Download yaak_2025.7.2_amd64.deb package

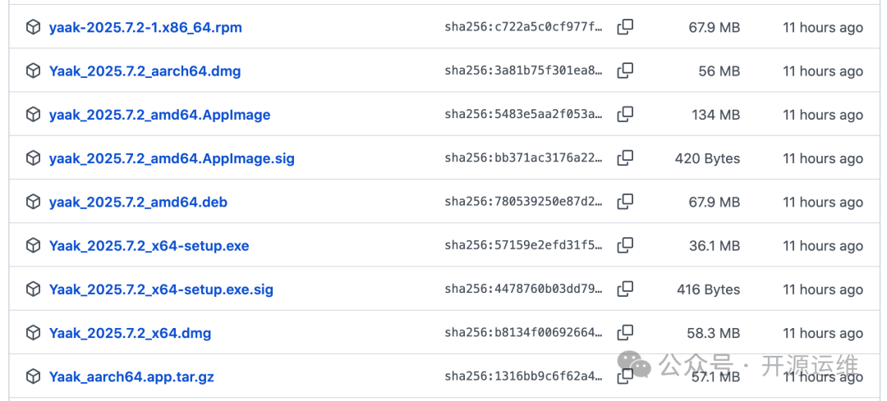pos(138,202)
